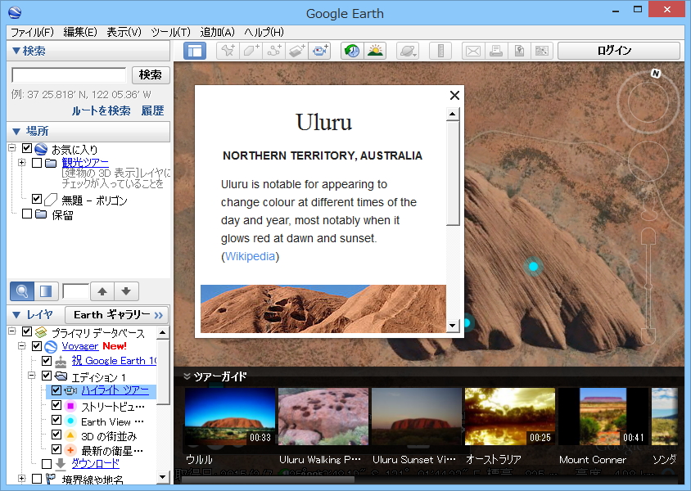This screenshot has height=491, width=691.
Task: Toggle the お気に入り checkbox
Action: 27,148
